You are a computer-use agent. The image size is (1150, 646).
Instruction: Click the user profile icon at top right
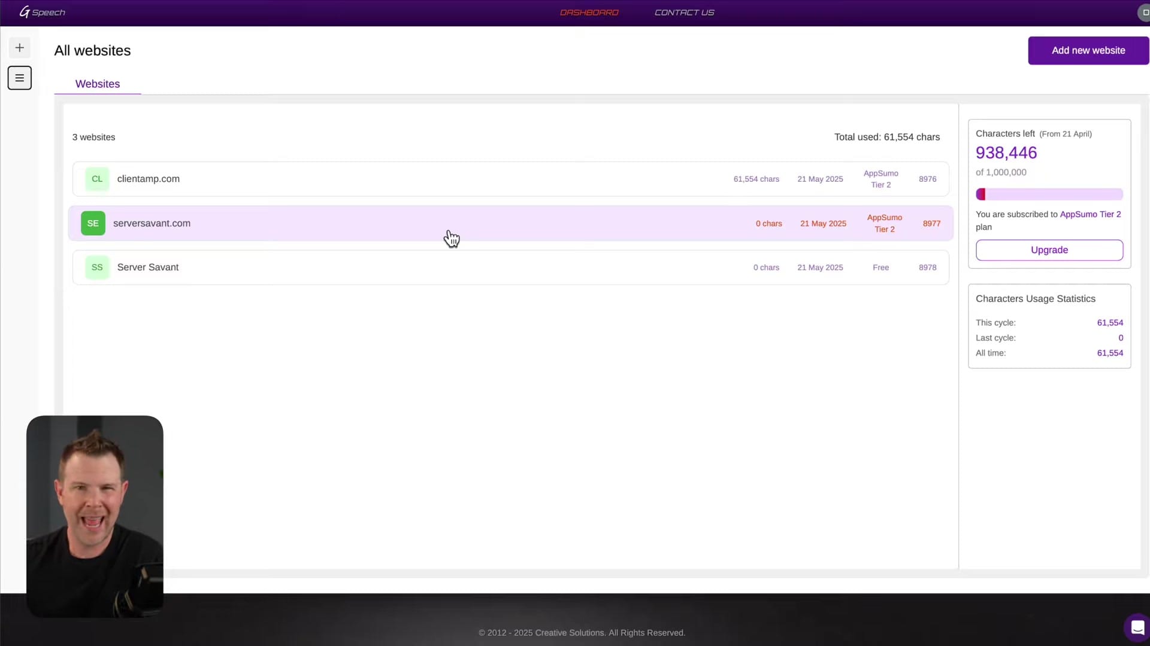coord(1143,13)
